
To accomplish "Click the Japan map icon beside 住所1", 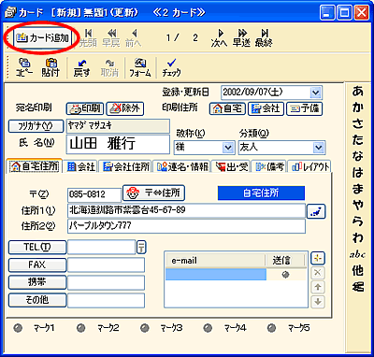I will pos(316,211).
